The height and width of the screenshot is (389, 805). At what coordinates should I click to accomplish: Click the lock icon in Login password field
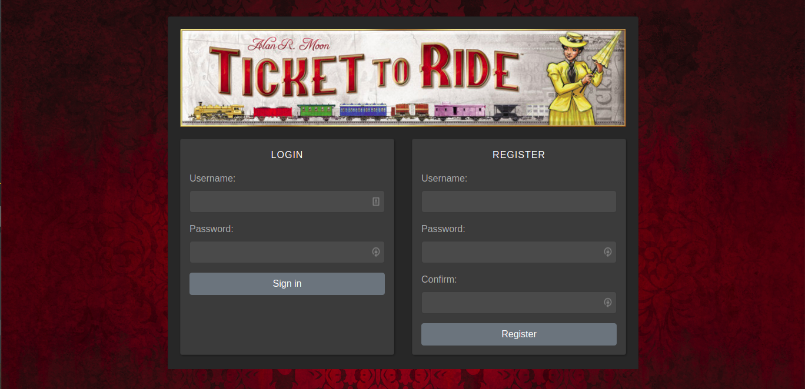point(375,252)
